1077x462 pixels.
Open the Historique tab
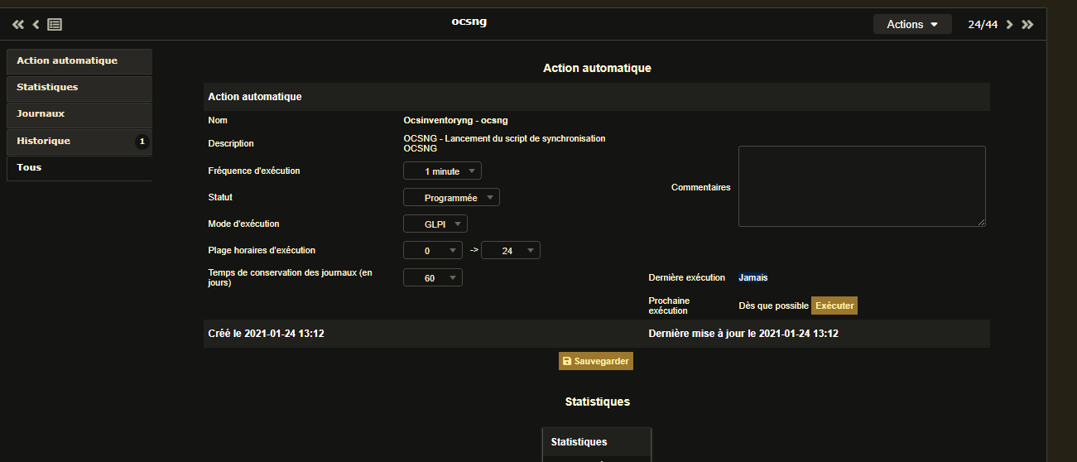(x=79, y=142)
